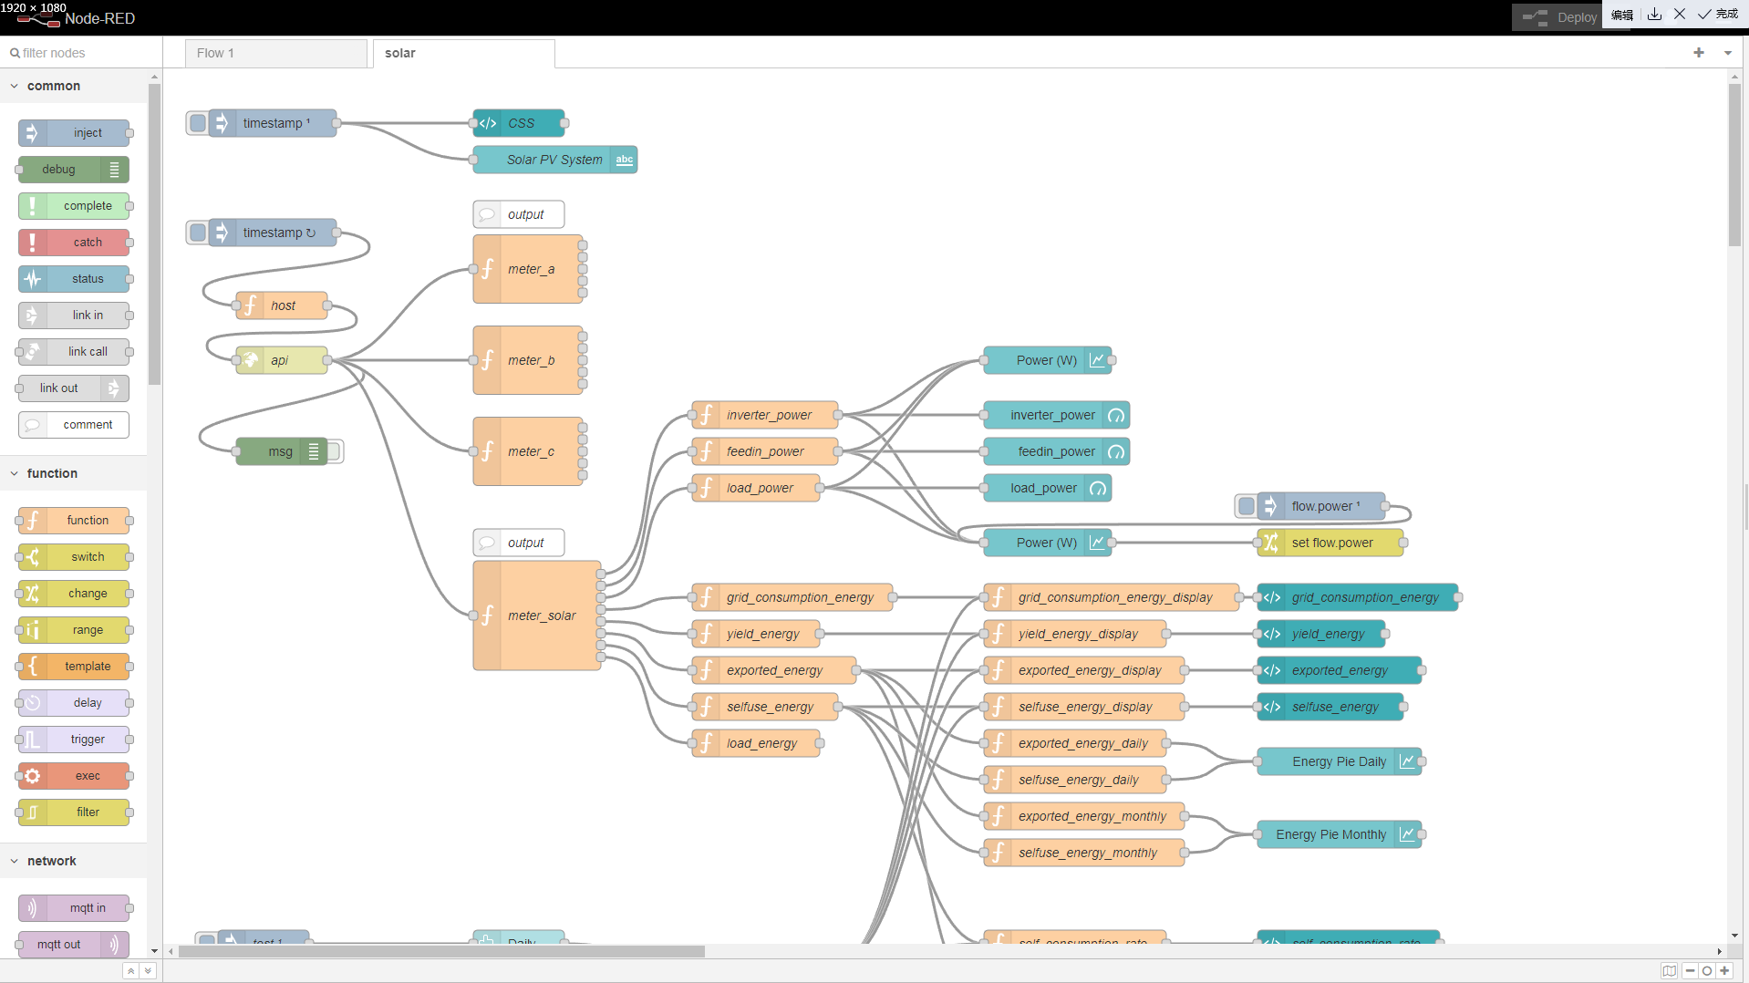Switch to the Flow 1 tab
Viewport: 1749px width, 983px height.
[275, 53]
